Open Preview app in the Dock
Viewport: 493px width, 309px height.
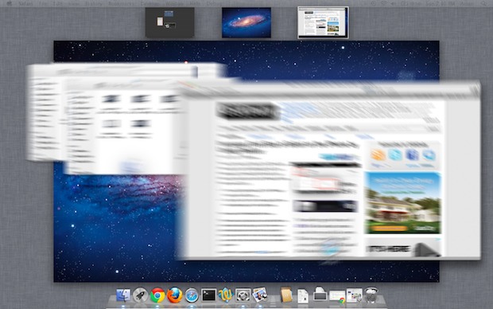click(260, 295)
